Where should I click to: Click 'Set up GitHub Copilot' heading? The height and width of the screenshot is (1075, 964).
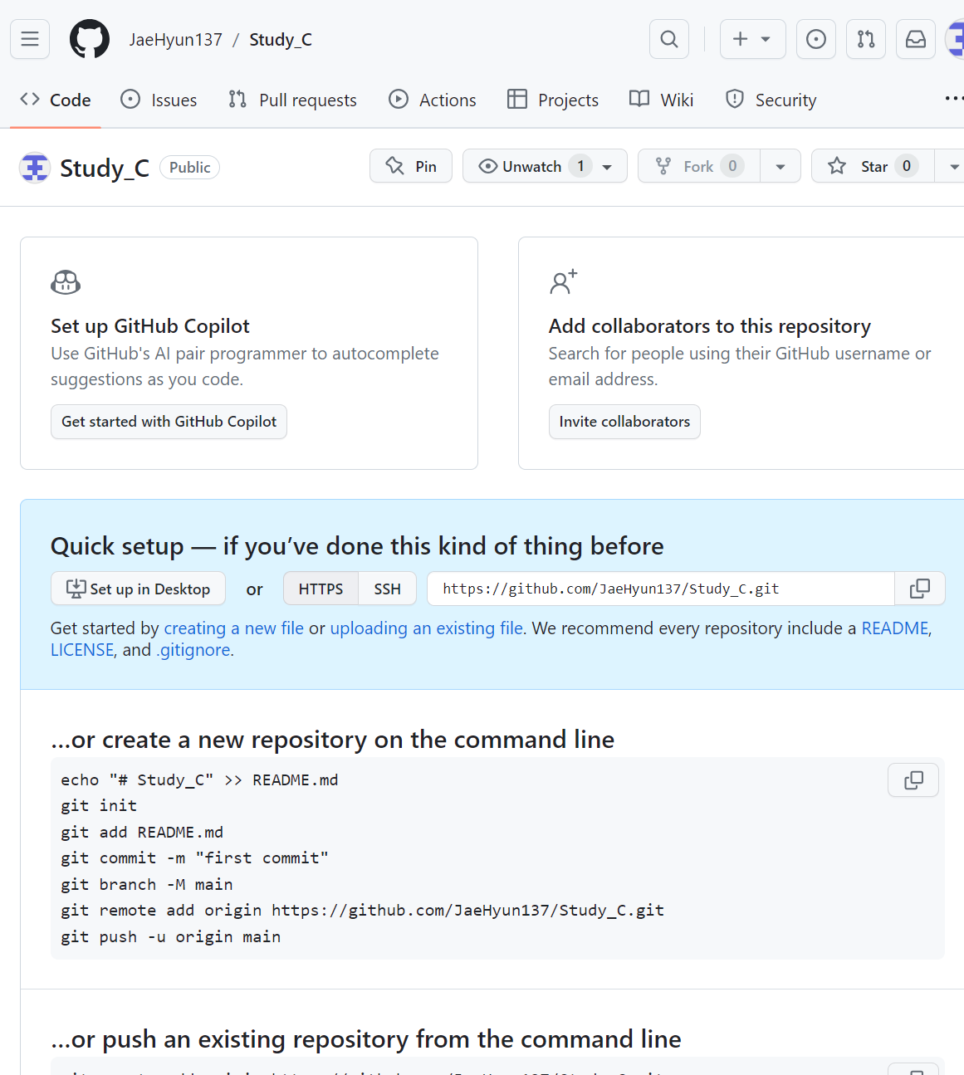click(x=150, y=326)
